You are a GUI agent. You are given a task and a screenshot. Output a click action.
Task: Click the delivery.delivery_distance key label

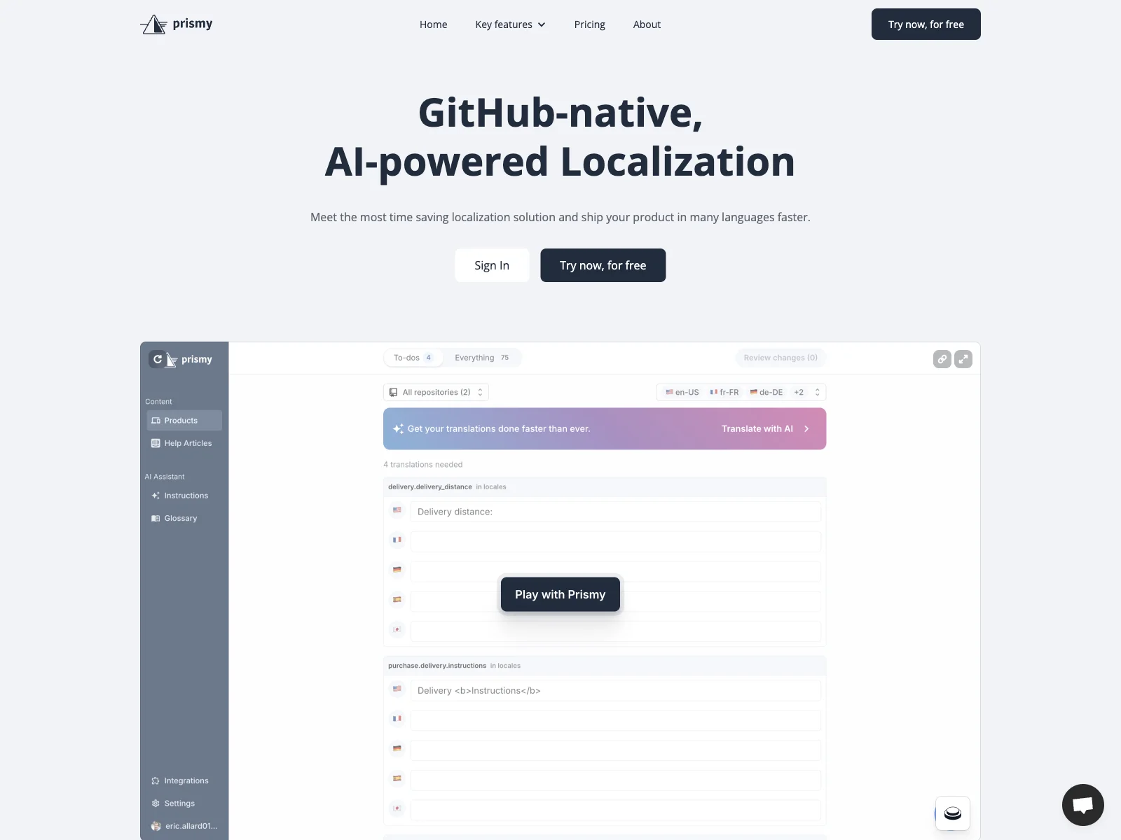tap(430, 486)
